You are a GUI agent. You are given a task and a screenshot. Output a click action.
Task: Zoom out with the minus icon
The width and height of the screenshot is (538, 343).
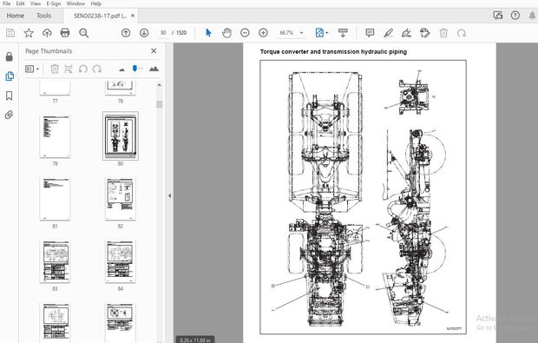[245, 33]
